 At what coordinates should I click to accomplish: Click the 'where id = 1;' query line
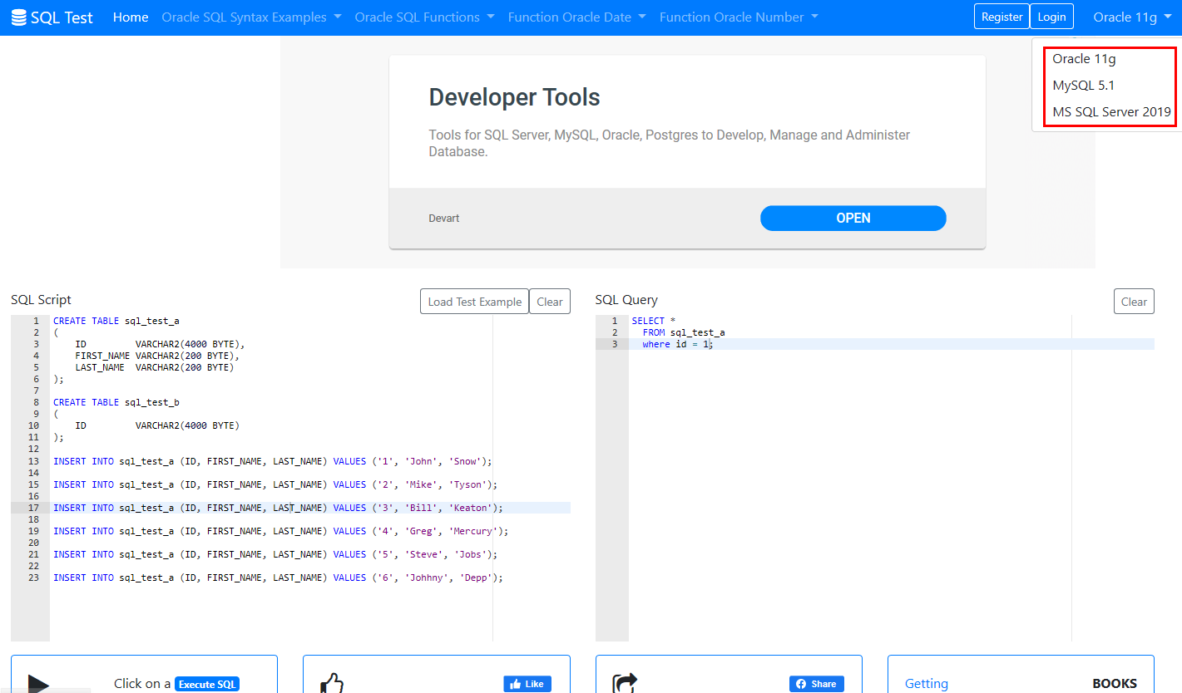[678, 344]
